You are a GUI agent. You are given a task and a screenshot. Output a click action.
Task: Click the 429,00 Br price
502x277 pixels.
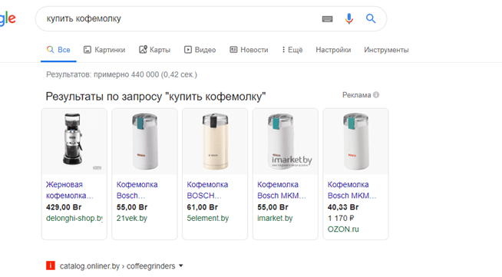pyautogui.click(x=64, y=207)
